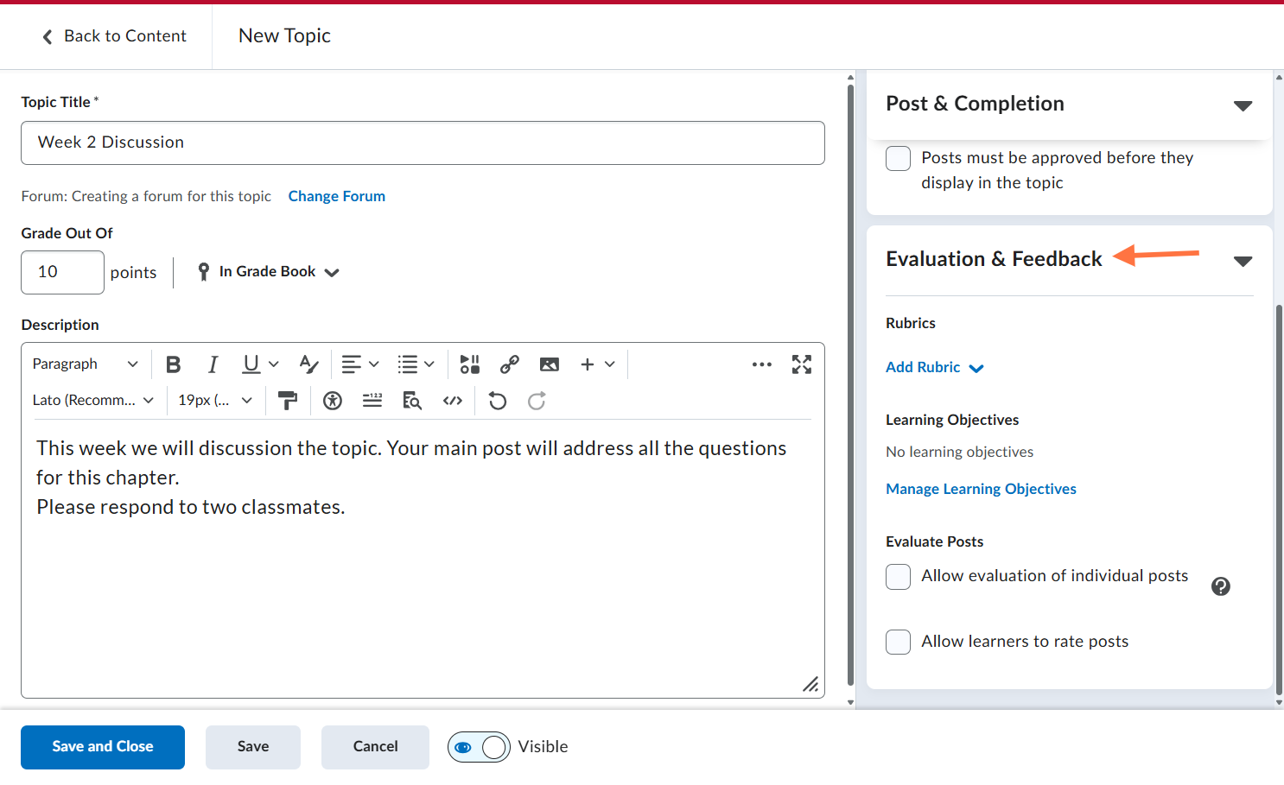The height and width of the screenshot is (785, 1284).
Task: Switch the editor to fullscreen mode
Action: (802, 364)
